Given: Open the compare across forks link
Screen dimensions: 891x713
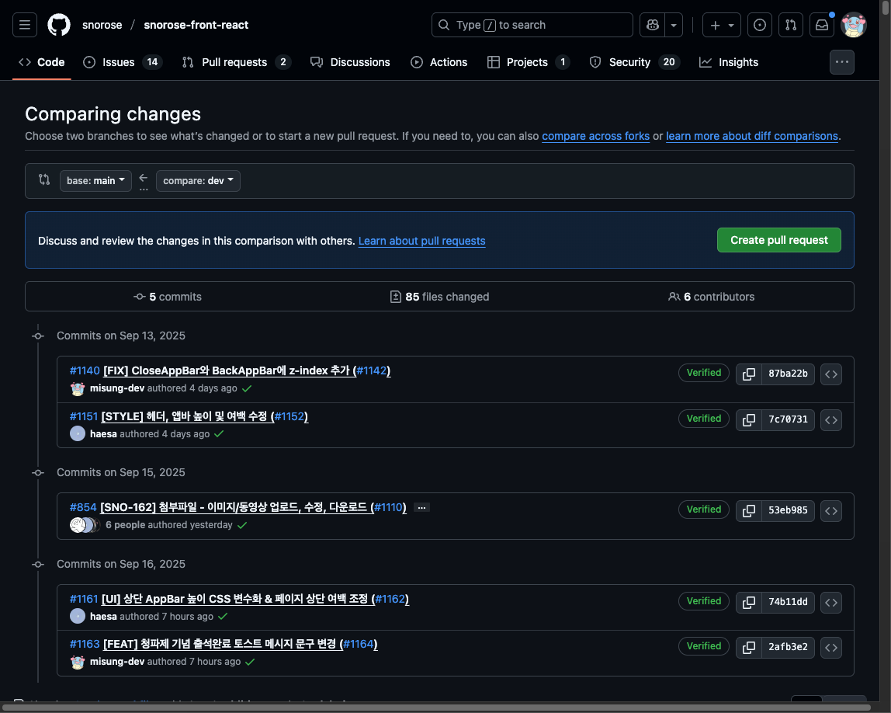Looking at the screenshot, I should pyautogui.click(x=595, y=136).
